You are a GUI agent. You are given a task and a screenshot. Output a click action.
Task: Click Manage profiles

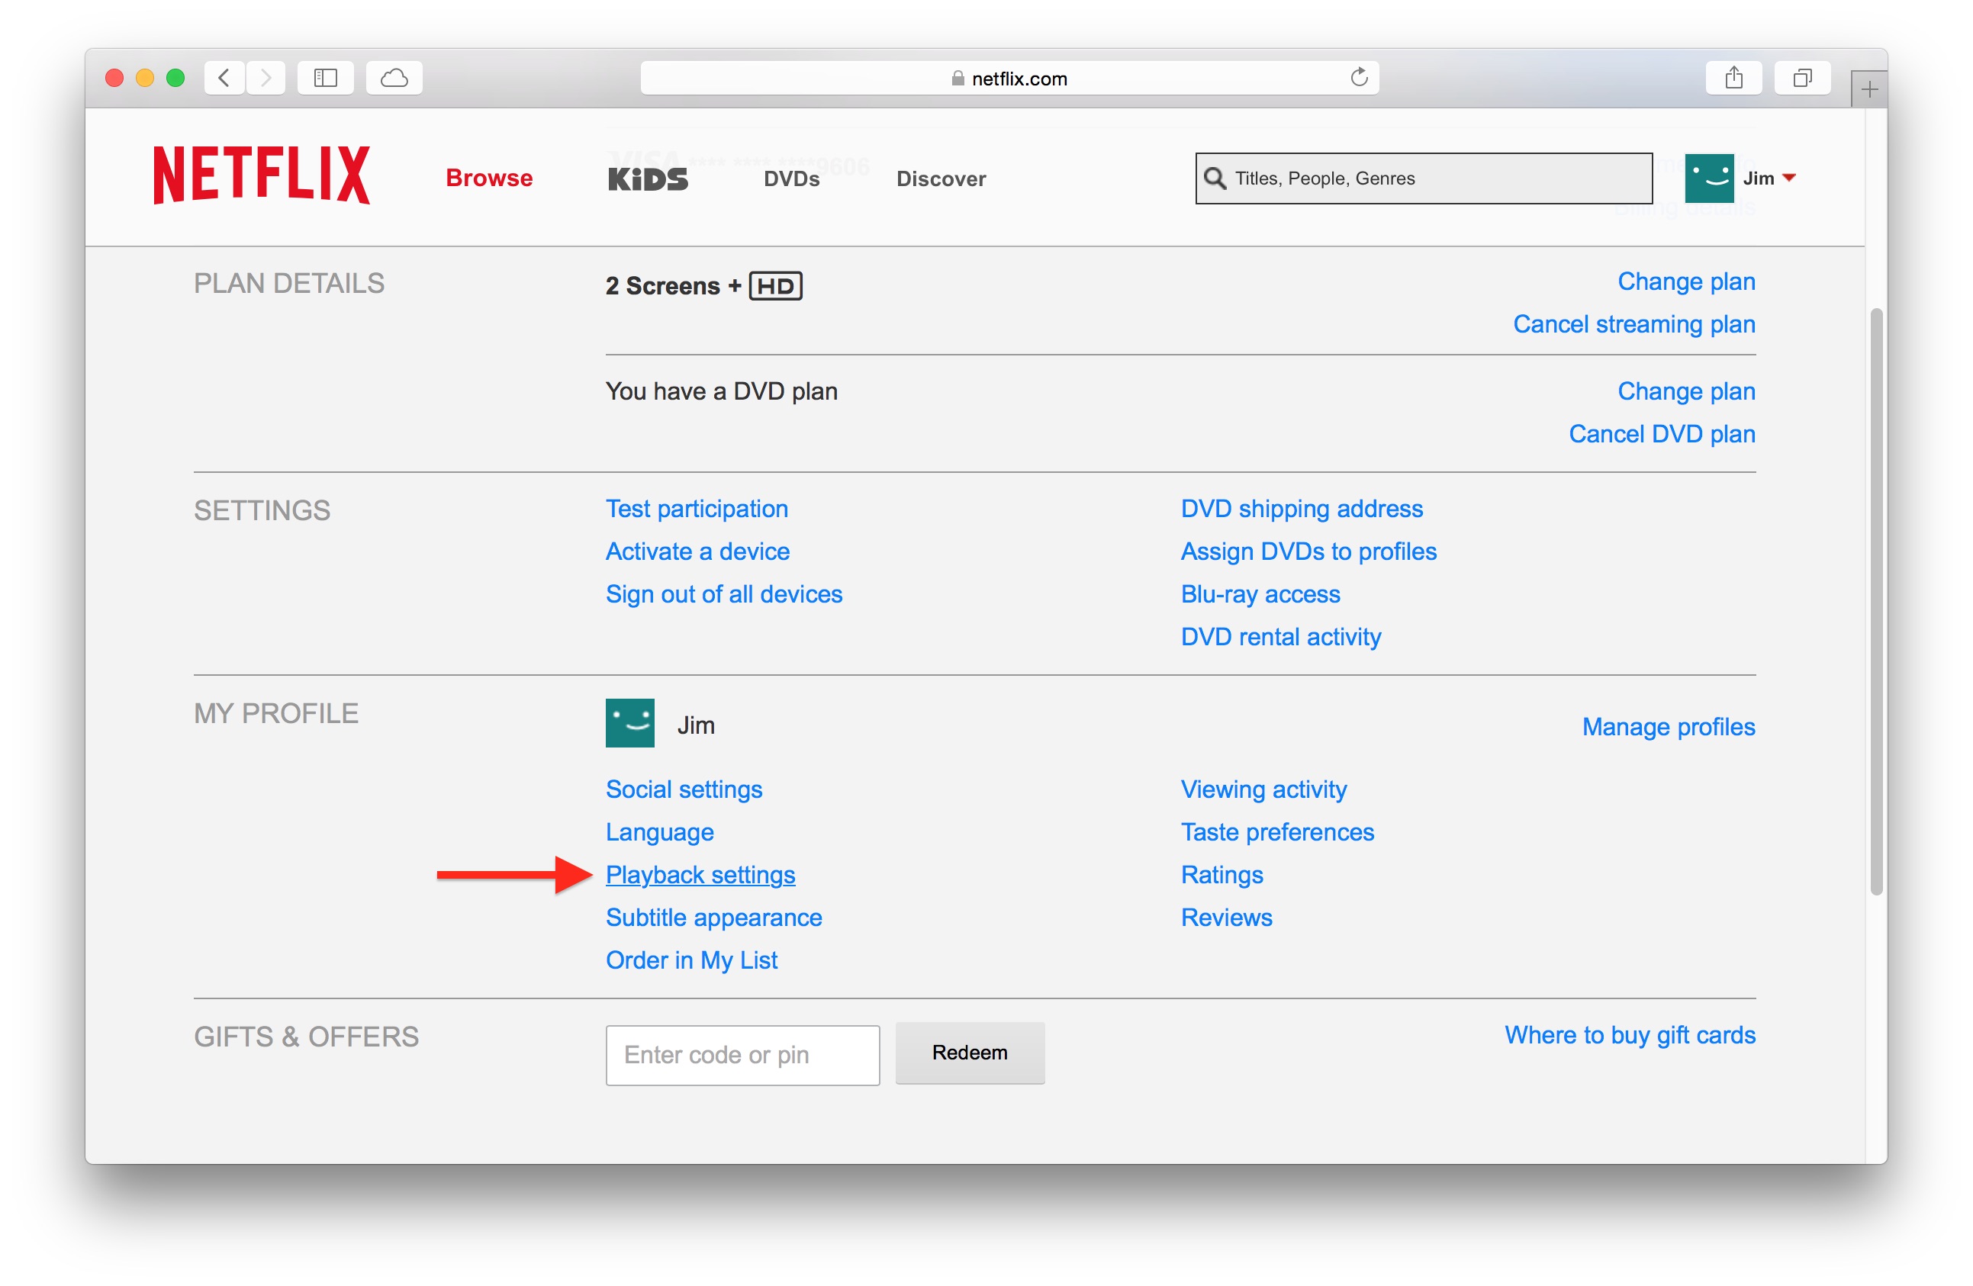coord(1668,727)
